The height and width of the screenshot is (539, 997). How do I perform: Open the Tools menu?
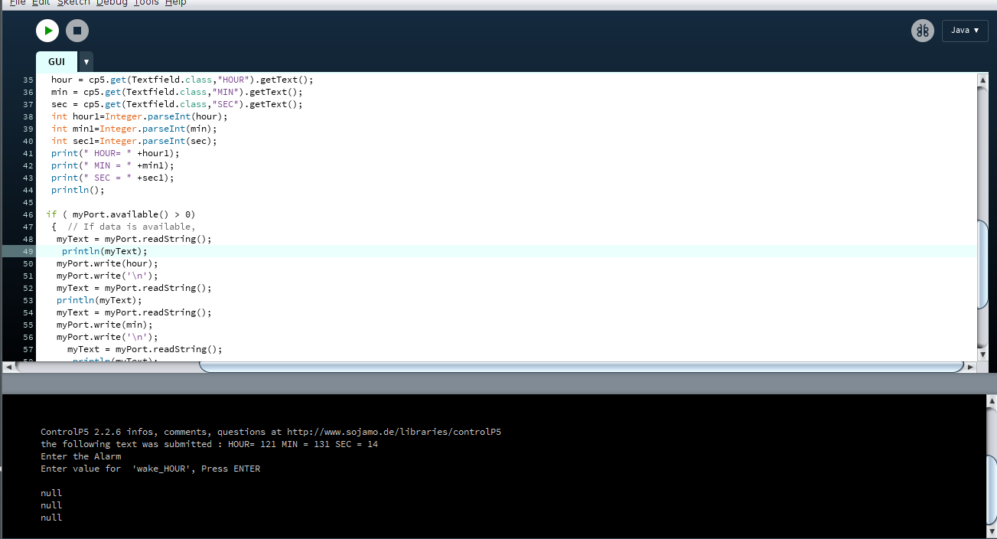(x=146, y=3)
